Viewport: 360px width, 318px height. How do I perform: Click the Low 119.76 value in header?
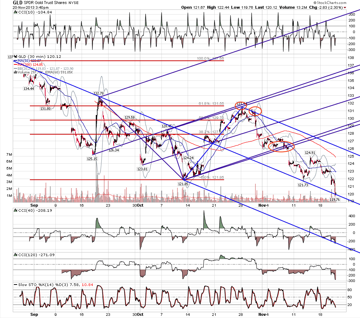242,7
